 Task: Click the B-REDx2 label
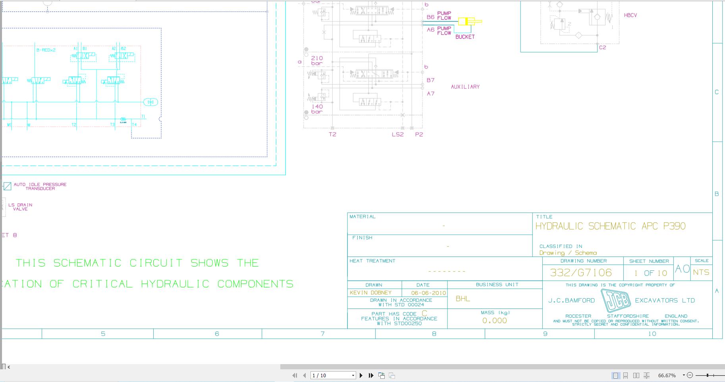point(46,50)
